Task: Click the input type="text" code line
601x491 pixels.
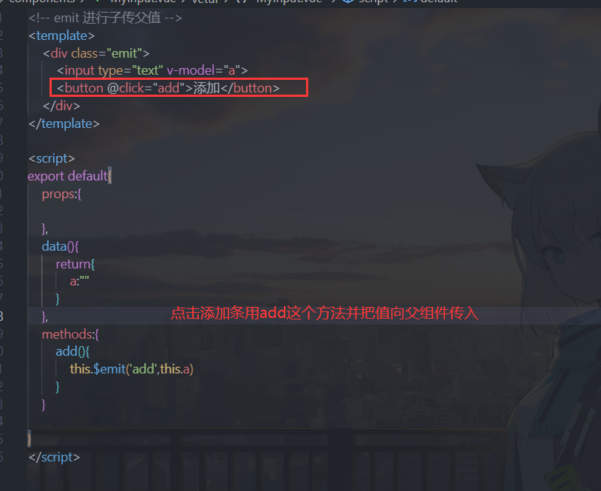Action: [152, 70]
